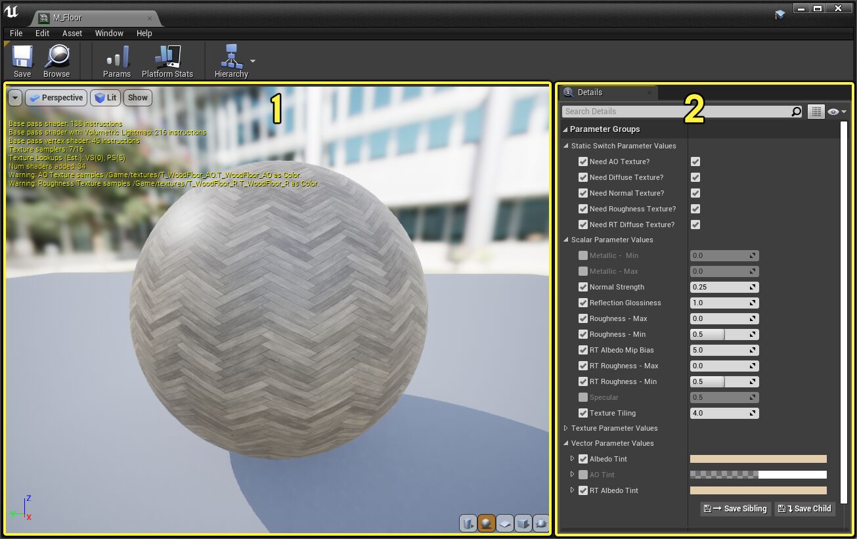
Task: Open the Platform Stats tool
Action: pos(168,60)
